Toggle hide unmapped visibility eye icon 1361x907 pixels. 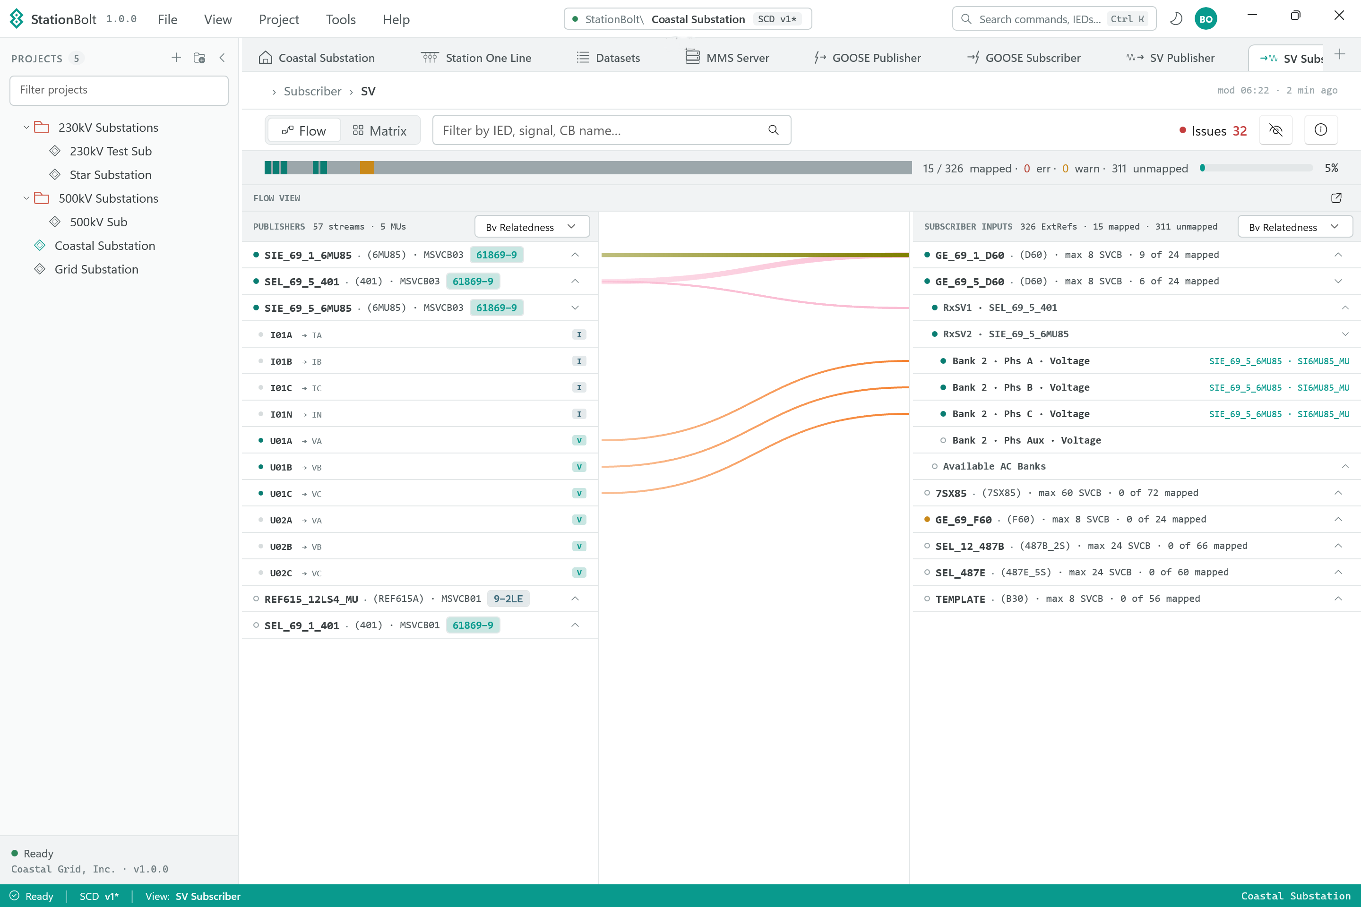tap(1276, 130)
